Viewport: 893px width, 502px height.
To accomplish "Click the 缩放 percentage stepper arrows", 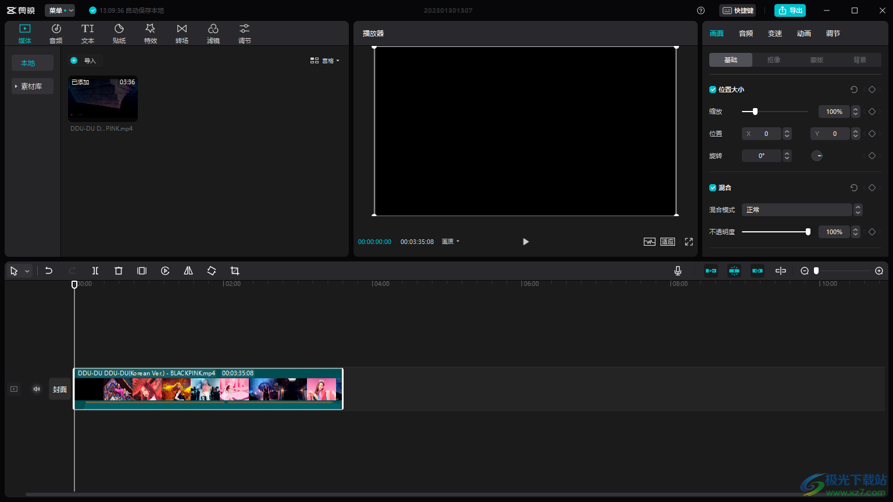I will 856,112.
